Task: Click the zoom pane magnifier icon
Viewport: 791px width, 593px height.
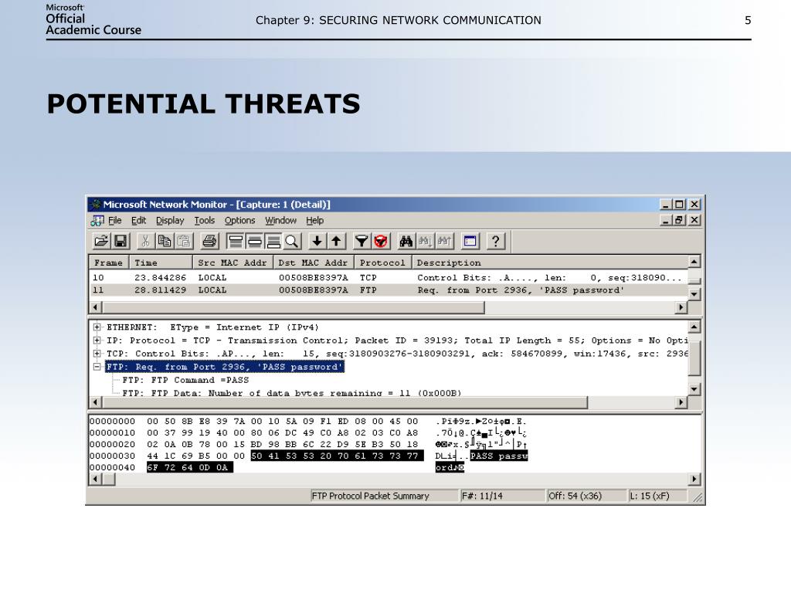Action: click(x=292, y=242)
